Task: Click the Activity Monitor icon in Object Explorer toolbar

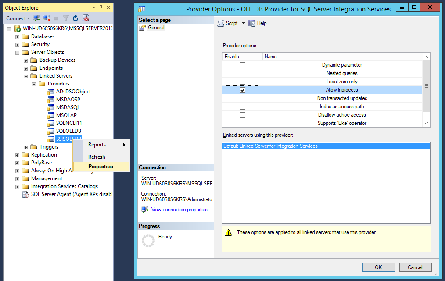Action: pyautogui.click(x=85, y=18)
